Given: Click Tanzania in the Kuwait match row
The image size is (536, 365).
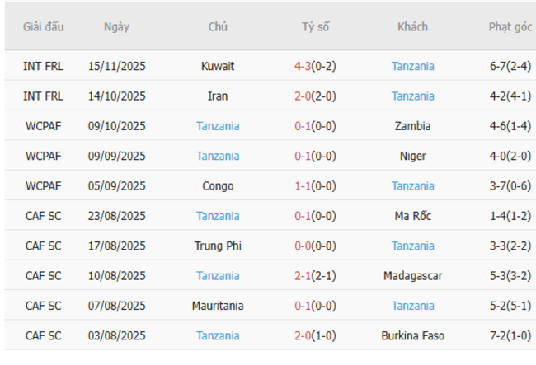Looking at the screenshot, I should pos(412,66).
